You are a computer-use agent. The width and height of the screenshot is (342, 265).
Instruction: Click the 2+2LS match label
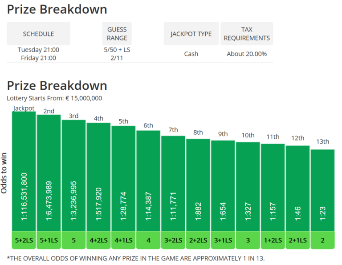198,240
